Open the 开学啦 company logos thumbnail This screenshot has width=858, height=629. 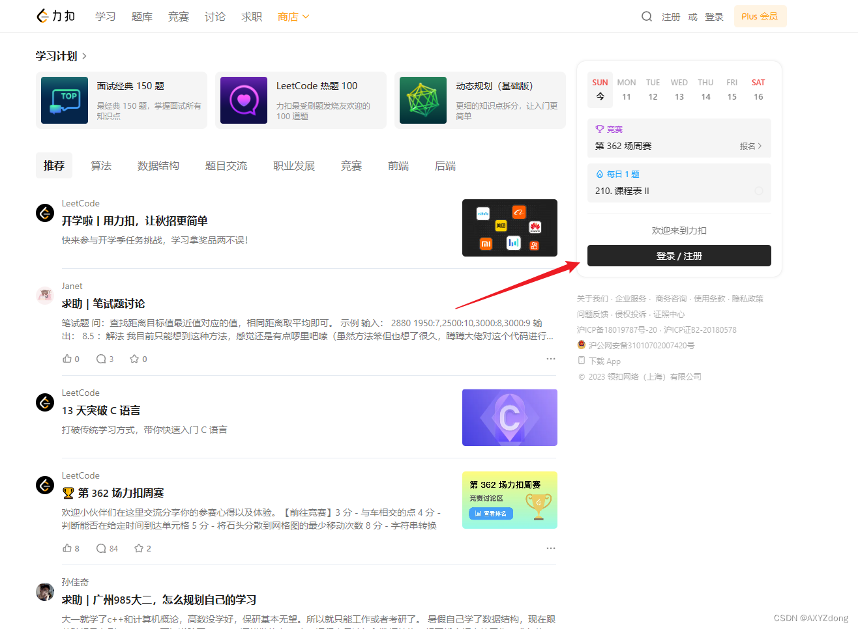click(510, 228)
